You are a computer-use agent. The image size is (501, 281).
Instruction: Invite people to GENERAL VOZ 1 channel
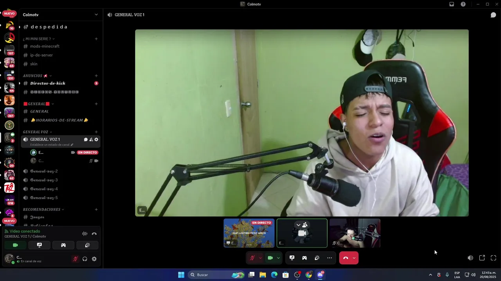click(x=91, y=139)
